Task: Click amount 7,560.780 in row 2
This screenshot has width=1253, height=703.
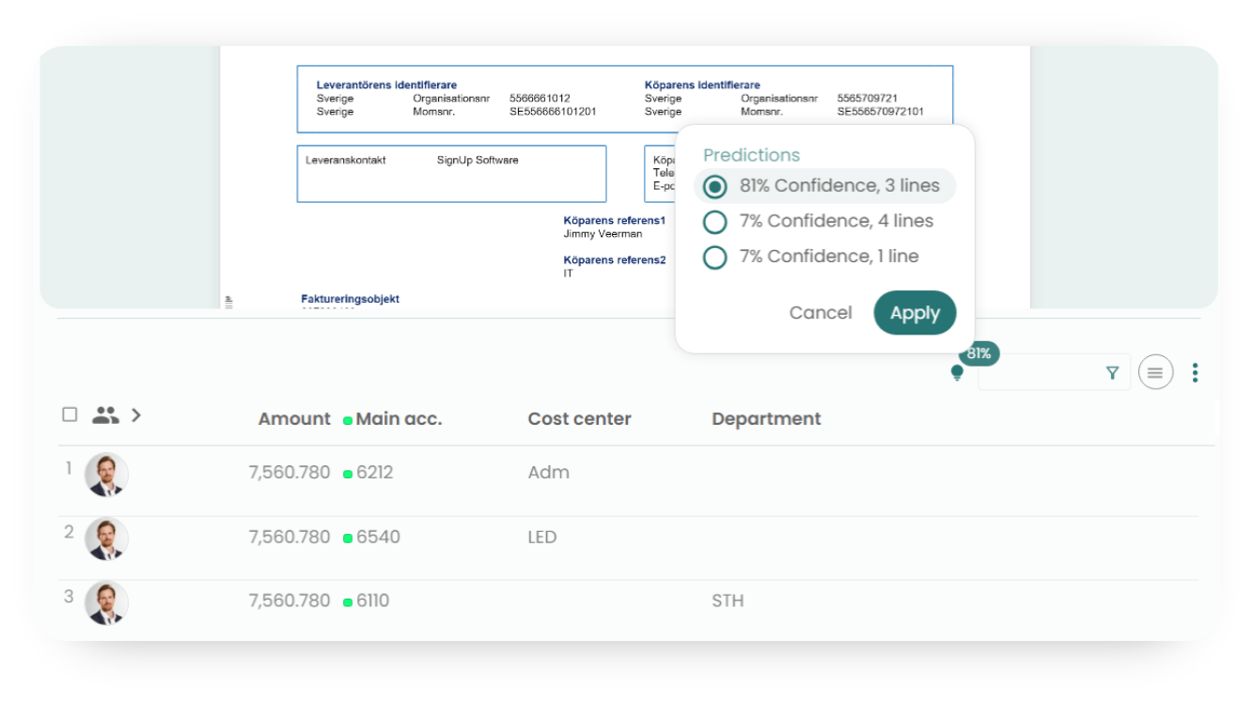Action: click(x=290, y=538)
